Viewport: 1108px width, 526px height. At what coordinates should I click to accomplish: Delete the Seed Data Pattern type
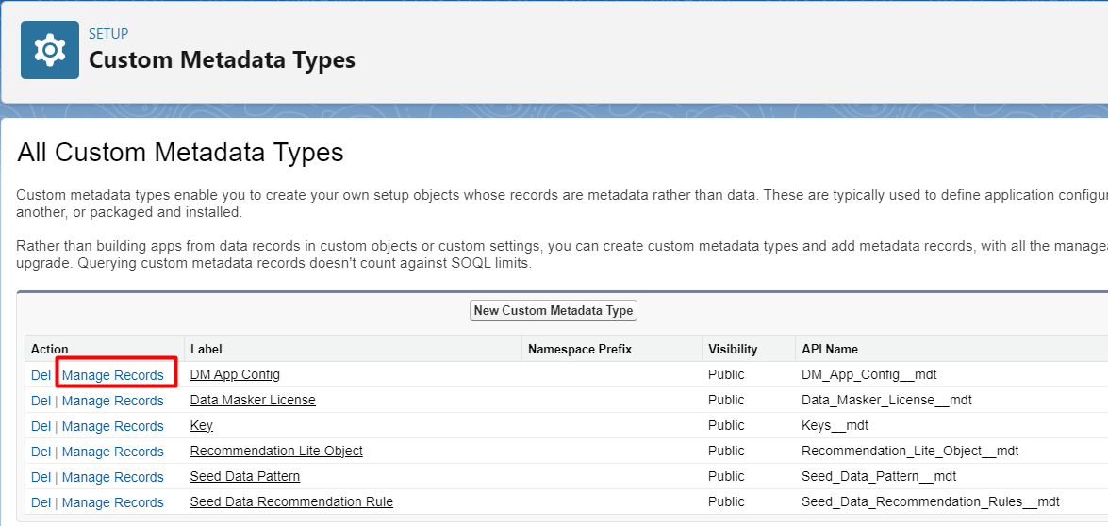[x=41, y=477]
